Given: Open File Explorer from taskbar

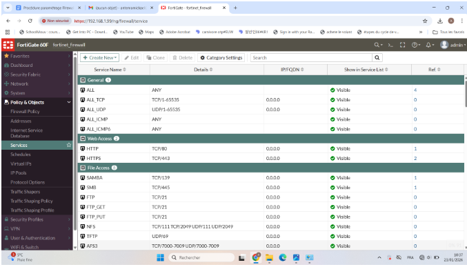Looking at the screenshot, I should click(269, 257).
